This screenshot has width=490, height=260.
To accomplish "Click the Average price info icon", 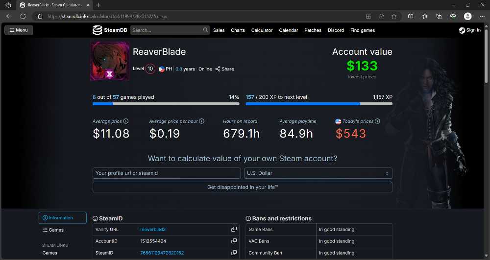I will (126, 121).
